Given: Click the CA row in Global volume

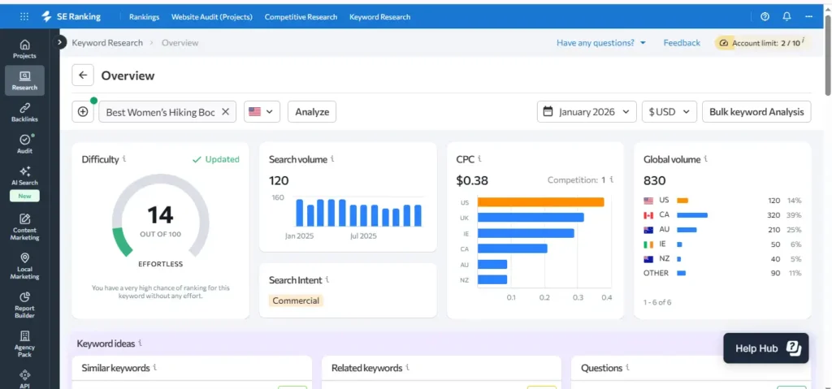Looking at the screenshot, I should coord(722,215).
